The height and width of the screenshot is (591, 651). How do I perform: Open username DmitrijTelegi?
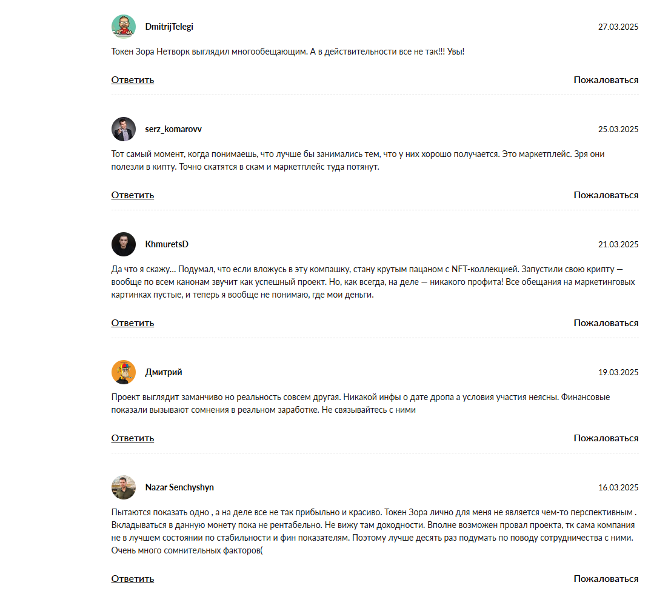pos(169,27)
